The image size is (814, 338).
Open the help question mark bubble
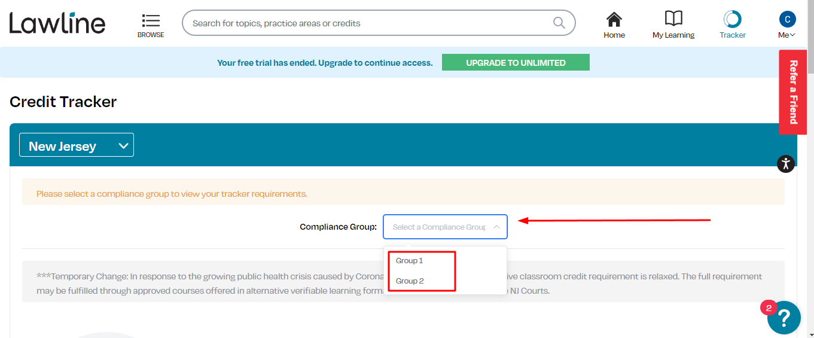[784, 318]
